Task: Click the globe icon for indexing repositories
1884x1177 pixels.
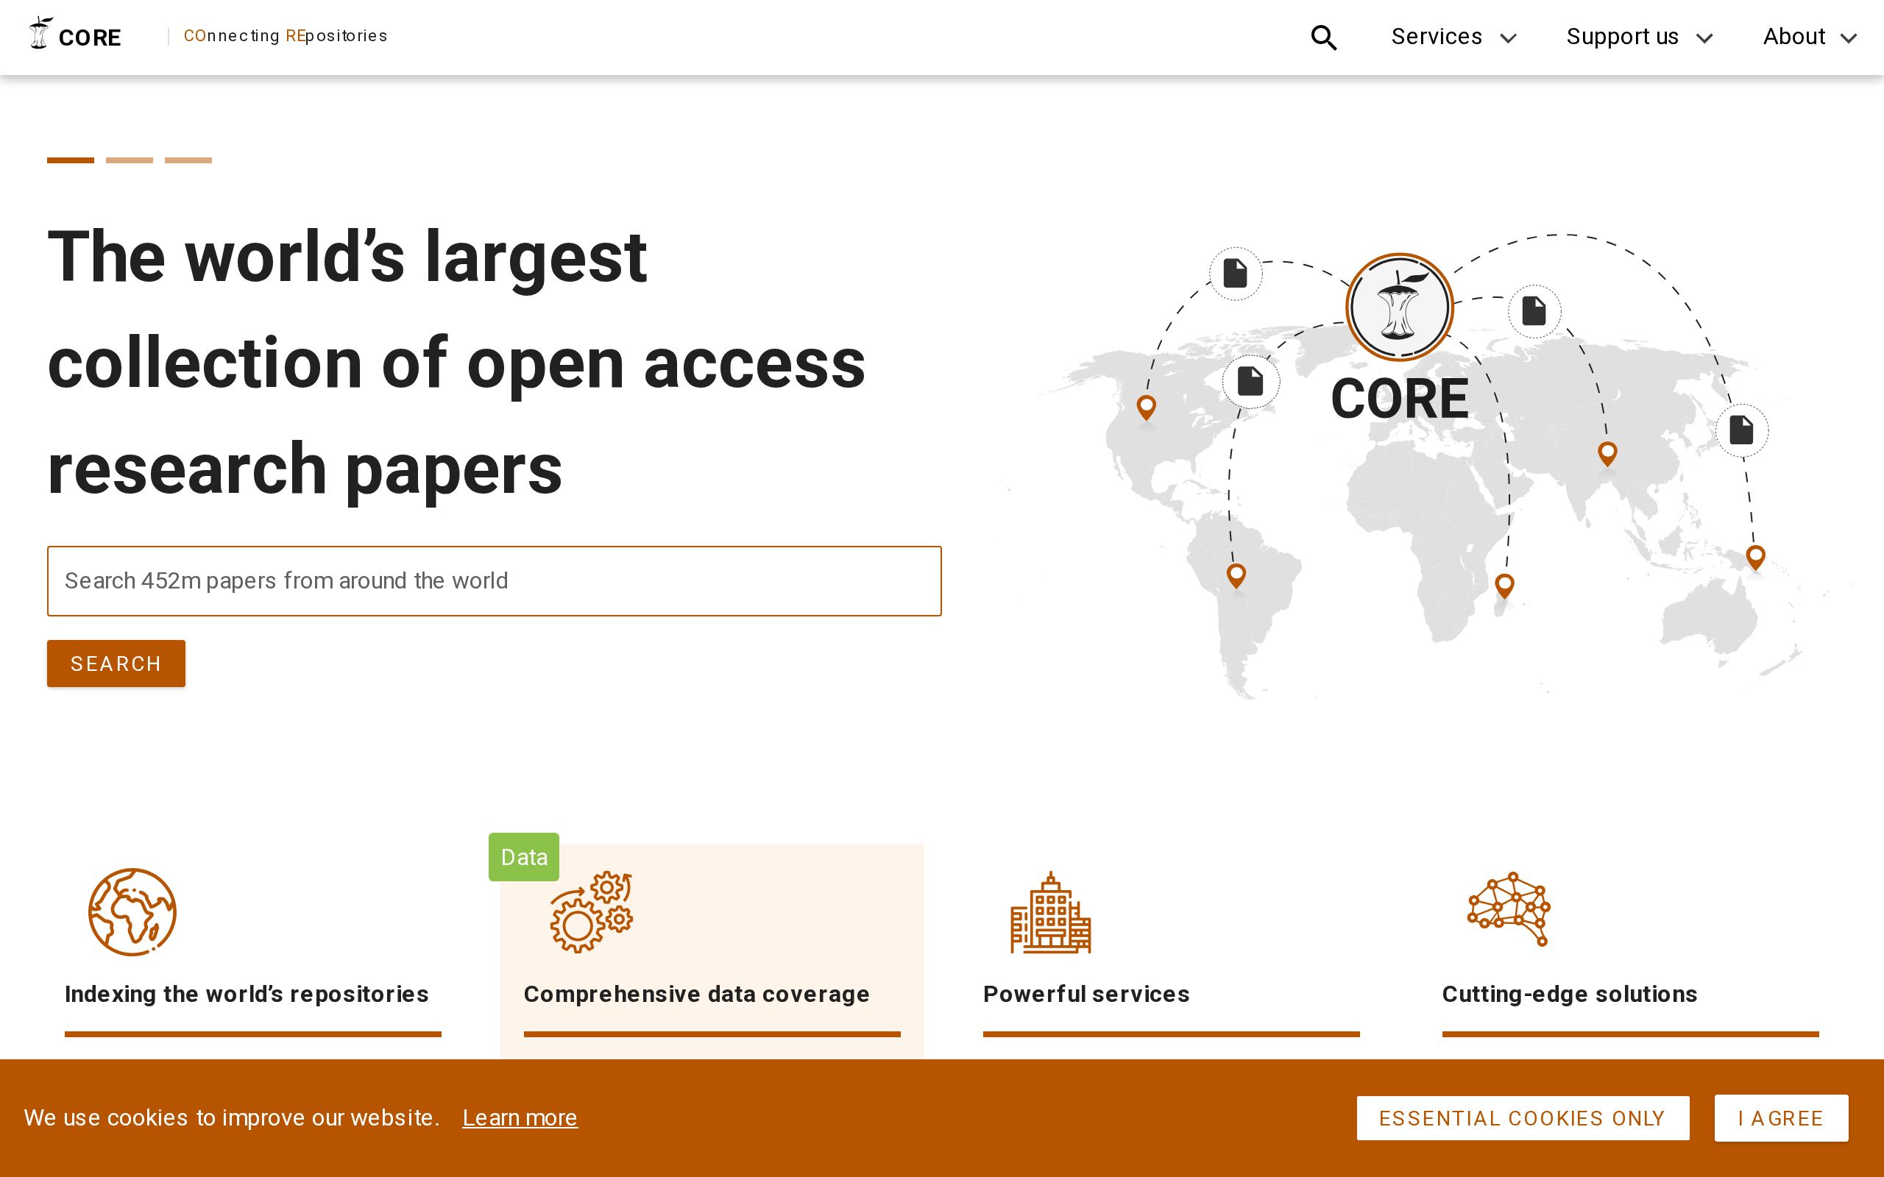Action: click(132, 911)
